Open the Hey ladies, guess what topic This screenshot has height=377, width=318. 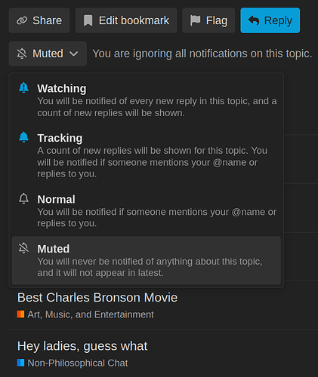(x=82, y=346)
